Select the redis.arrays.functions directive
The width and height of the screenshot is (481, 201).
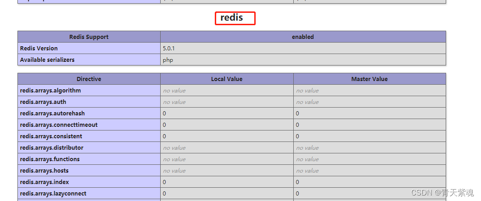coord(50,159)
